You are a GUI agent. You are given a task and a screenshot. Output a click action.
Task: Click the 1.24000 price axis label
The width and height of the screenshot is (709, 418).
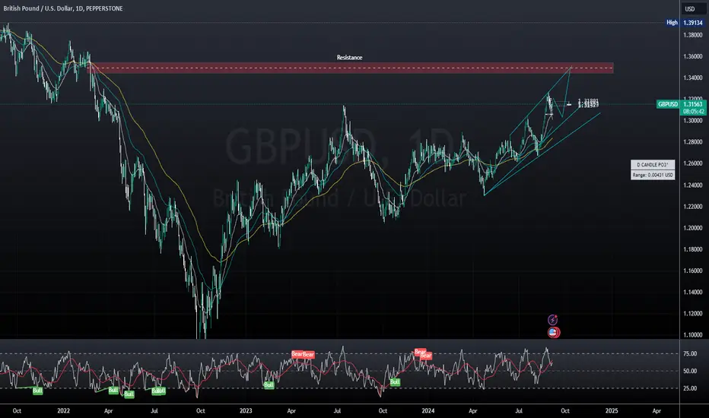[693, 185]
